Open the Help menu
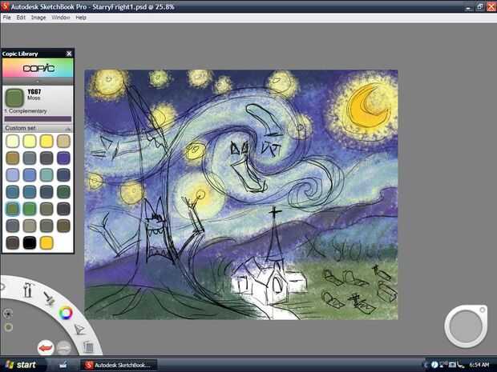The width and height of the screenshot is (497, 372). tap(81, 18)
